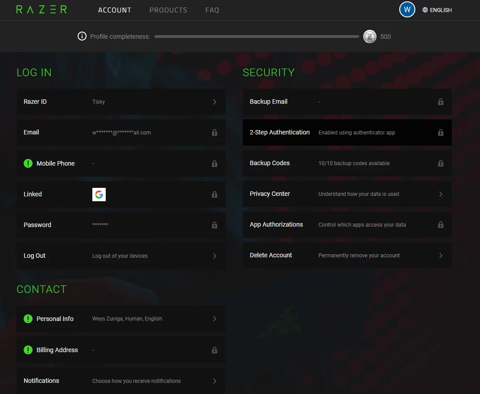The width and height of the screenshot is (480, 394).
Task: Click the lock icon in Mobile Phone row
Action: coord(215,164)
